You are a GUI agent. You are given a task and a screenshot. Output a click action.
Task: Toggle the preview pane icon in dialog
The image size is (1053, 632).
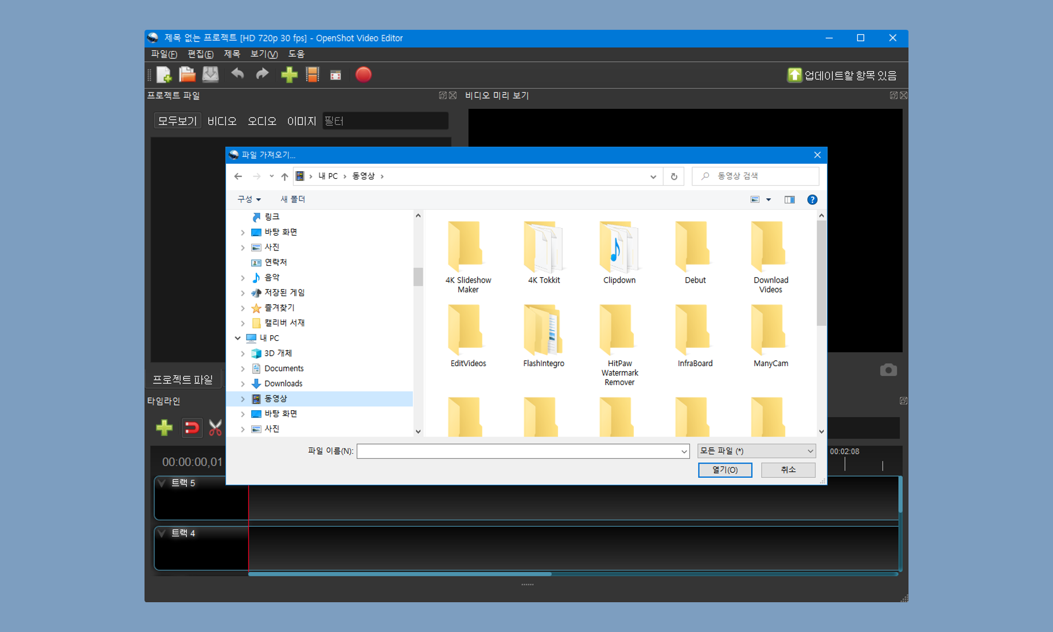tap(790, 200)
